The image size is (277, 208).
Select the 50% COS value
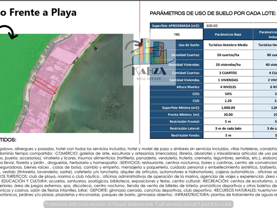tap(228, 94)
